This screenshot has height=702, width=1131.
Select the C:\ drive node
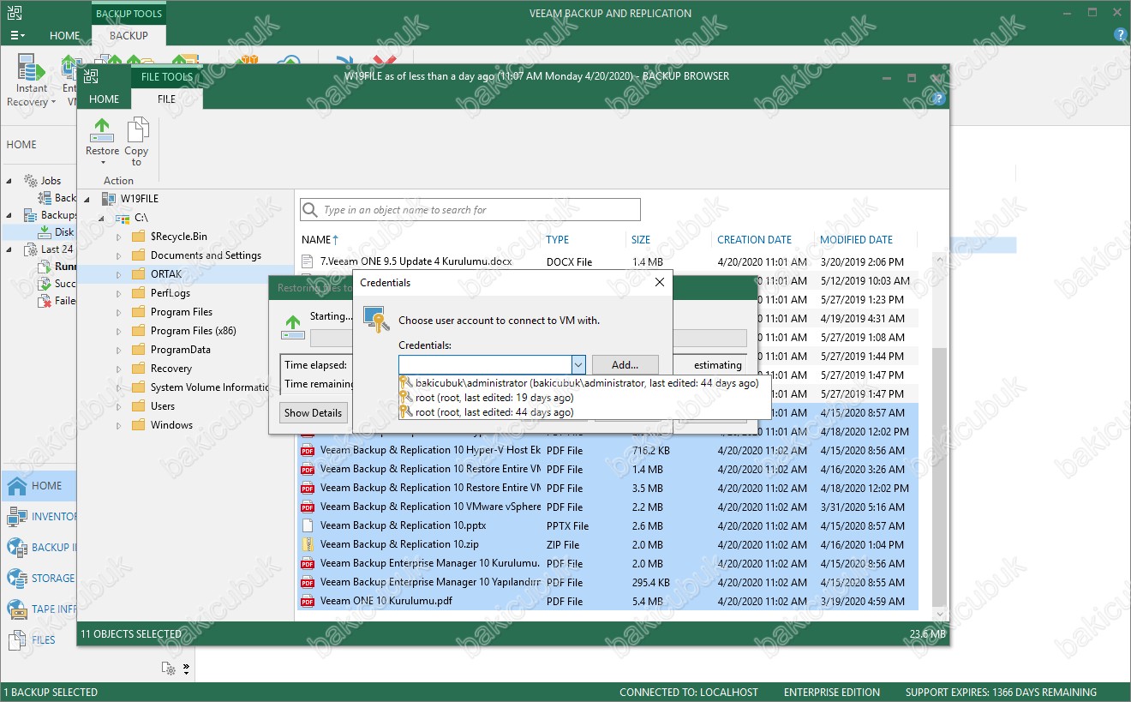[141, 218]
